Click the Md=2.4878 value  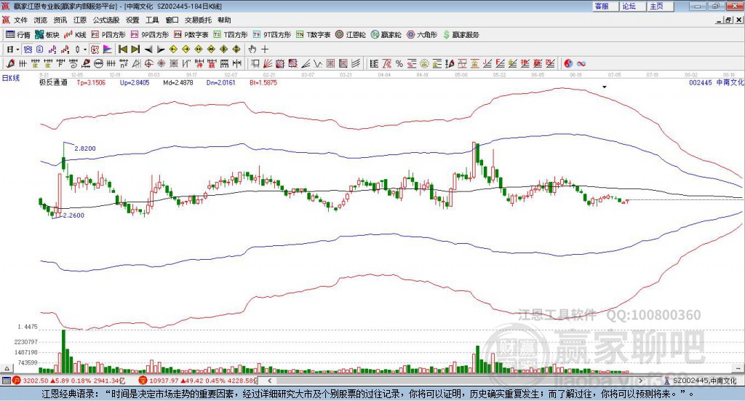point(178,83)
